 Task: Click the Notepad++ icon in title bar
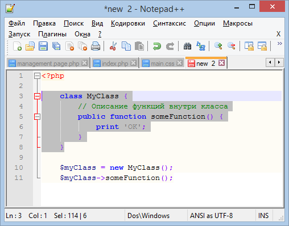coord(10,9)
